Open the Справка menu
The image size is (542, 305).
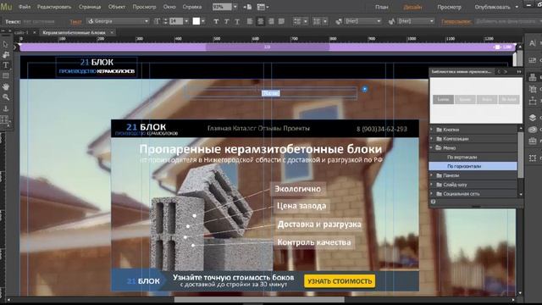pos(192,7)
